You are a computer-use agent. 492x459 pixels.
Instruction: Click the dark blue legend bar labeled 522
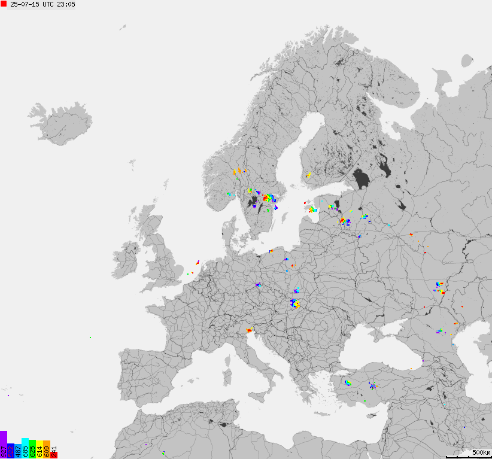pos(11,451)
